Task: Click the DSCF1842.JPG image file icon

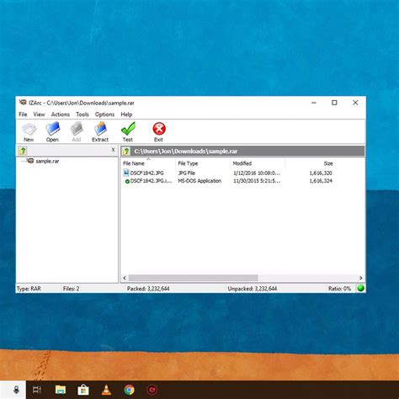Action: coord(126,173)
